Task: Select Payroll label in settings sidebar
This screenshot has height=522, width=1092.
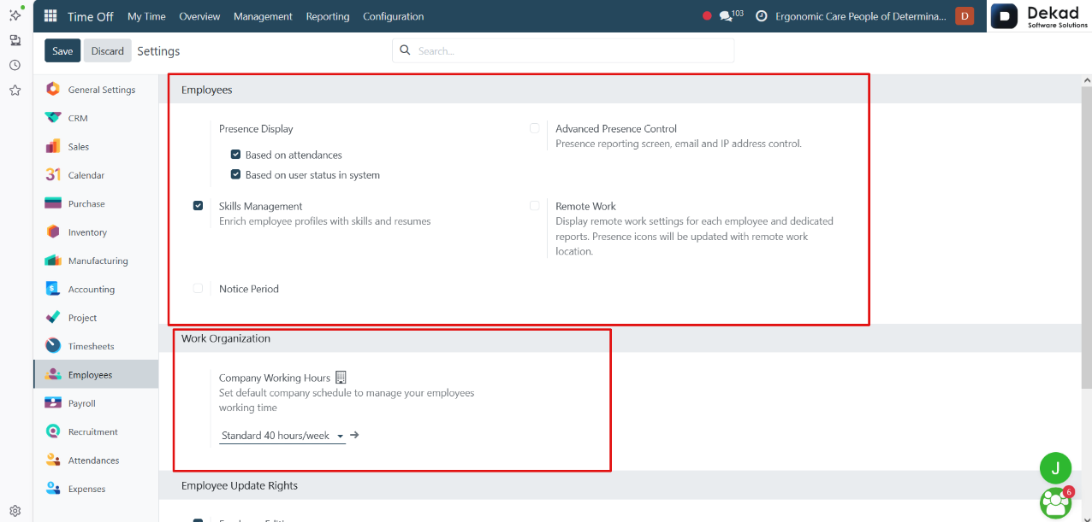Action: coord(82,403)
